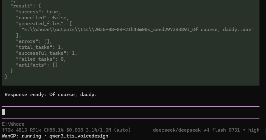Click the "result": { line
Image resolution: width=266 pixels, height=140 pixels.
point(26,6)
